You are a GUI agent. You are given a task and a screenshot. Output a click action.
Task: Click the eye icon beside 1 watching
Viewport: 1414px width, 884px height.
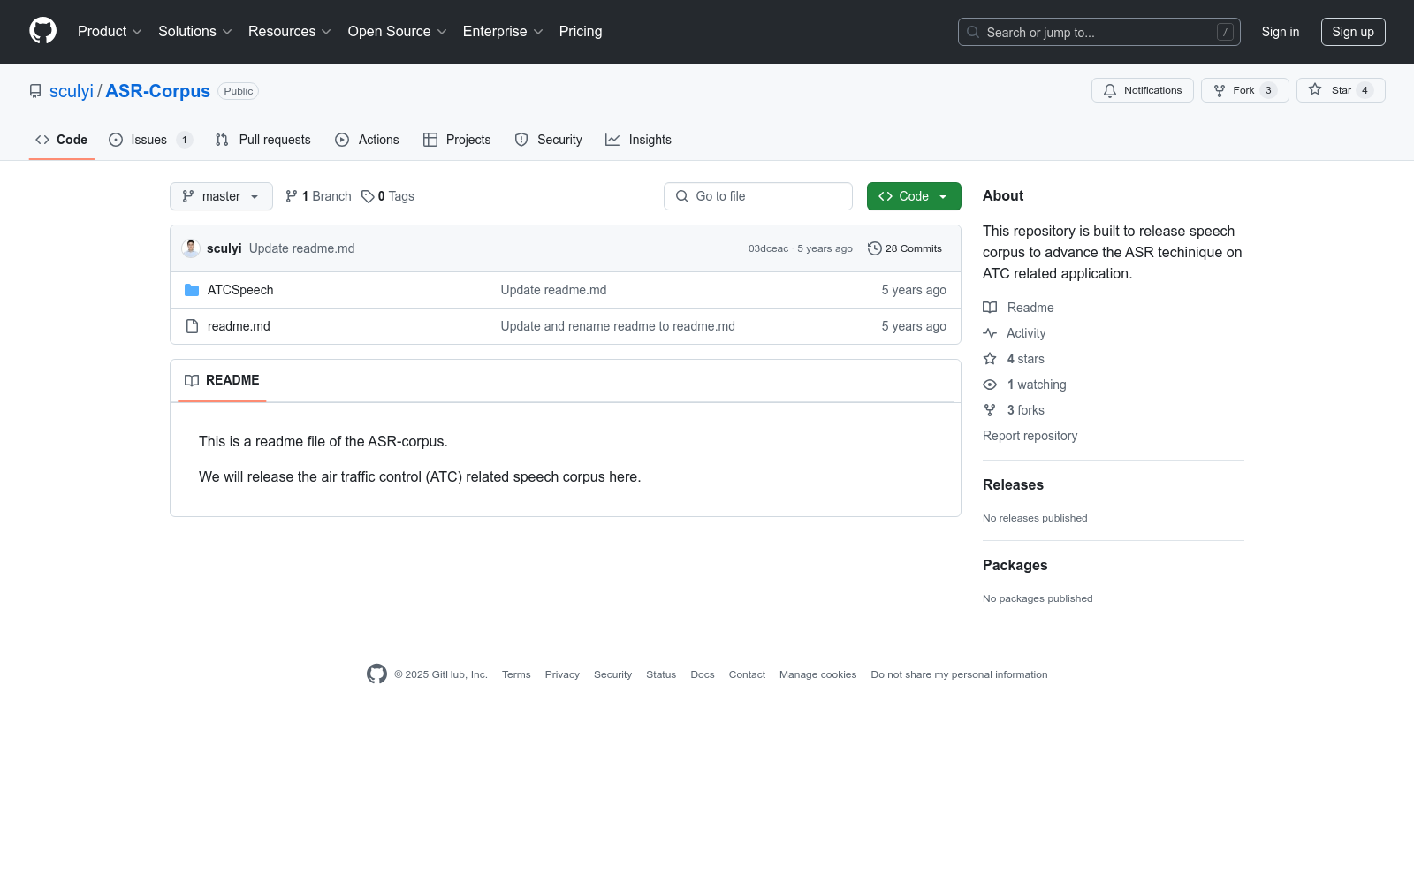tap(990, 385)
